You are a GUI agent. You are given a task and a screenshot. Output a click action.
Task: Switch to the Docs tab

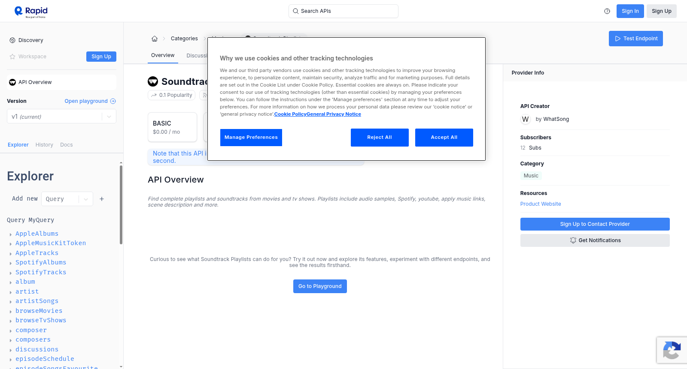67,145
